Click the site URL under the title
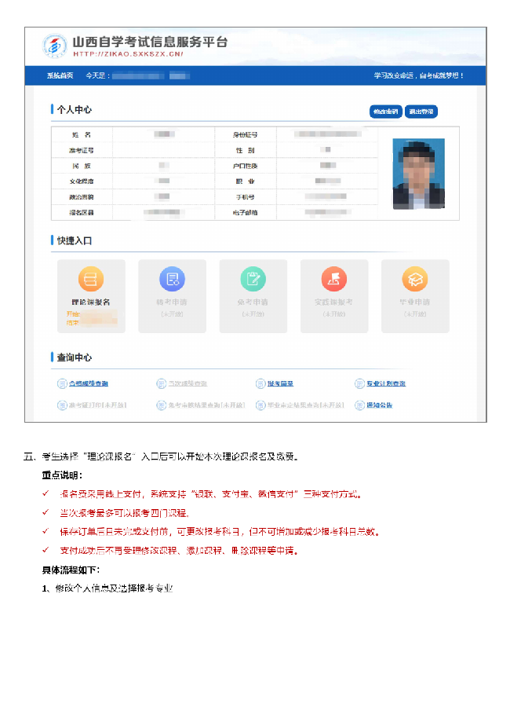 (127, 54)
